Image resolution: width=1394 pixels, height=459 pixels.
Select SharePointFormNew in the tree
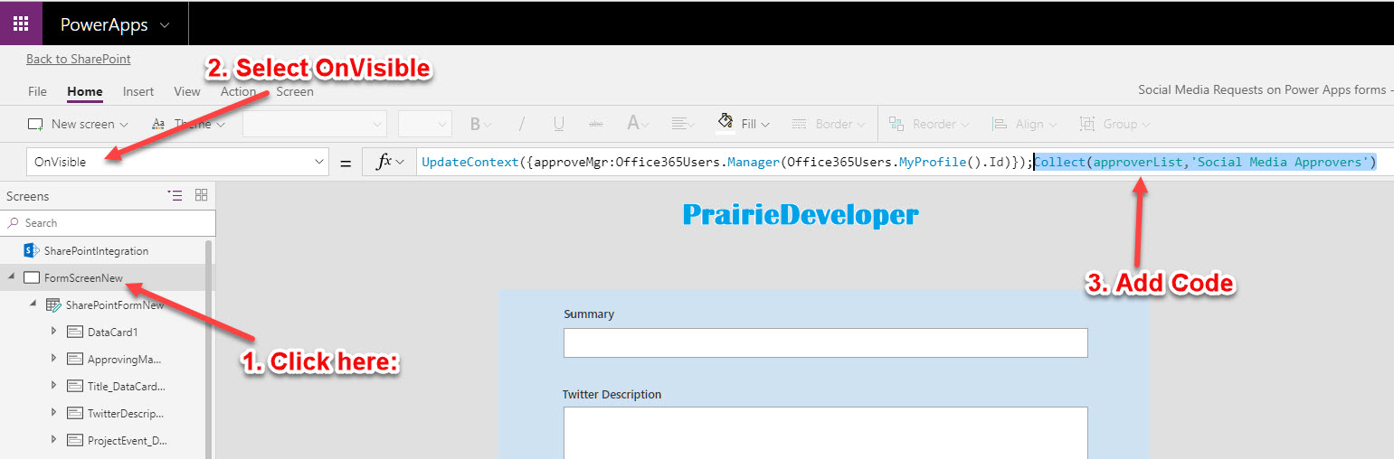[x=115, y=304]
